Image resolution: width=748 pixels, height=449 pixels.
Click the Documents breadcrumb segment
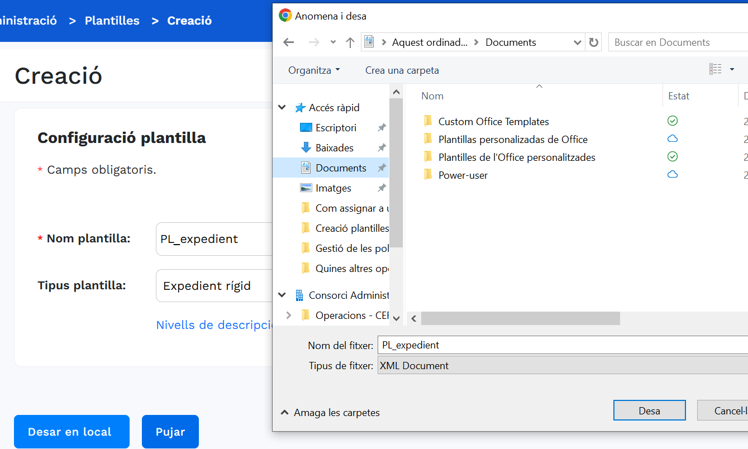tap(511, 42)
